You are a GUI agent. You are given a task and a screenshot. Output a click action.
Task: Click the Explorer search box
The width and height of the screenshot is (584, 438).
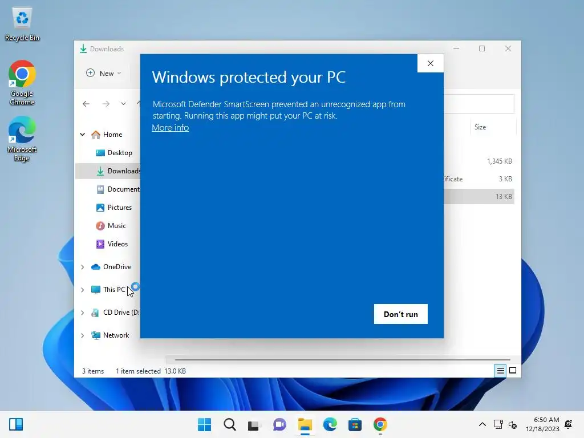(479, 104)
